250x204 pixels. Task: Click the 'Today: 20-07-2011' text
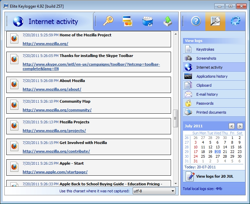(200, 167)
